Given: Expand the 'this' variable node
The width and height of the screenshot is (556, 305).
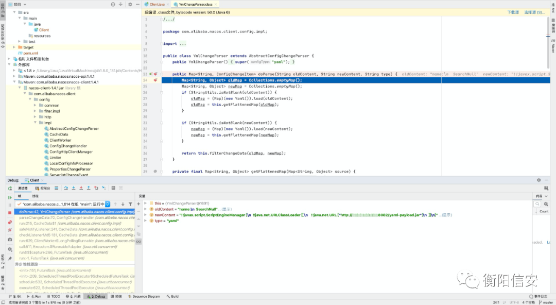Looking at the screenshot, I should pyautogui.click(x=145, y=204).
